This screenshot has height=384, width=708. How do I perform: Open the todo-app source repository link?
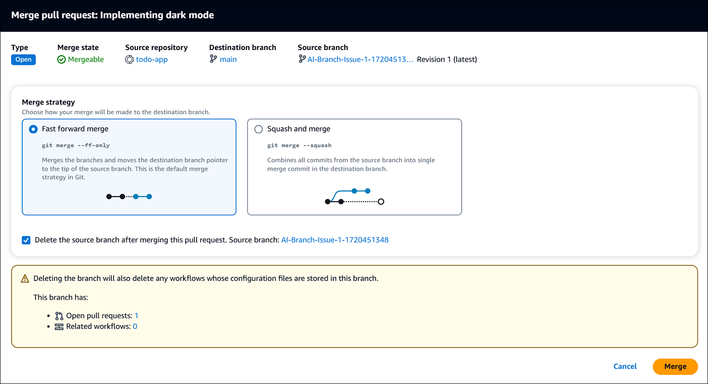click(x=152, y=60)
